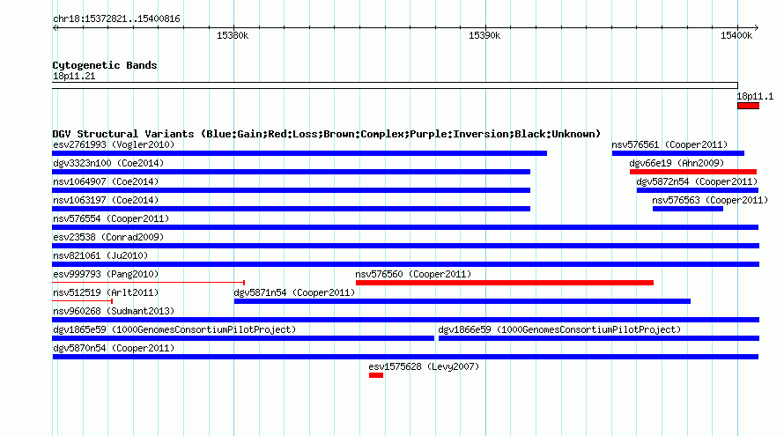Select the dgv3323n100 (Coe2014) variant label
784x436 pixels.
click(108, 163)
